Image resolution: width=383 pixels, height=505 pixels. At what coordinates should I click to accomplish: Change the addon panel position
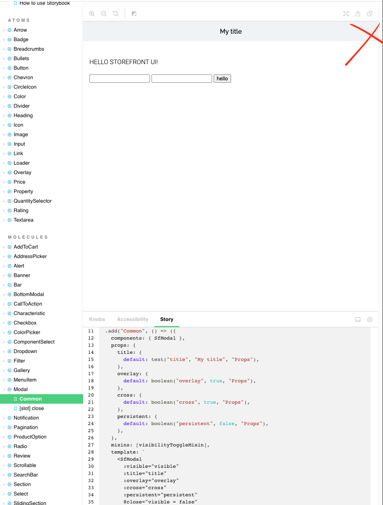pos(358,319)
